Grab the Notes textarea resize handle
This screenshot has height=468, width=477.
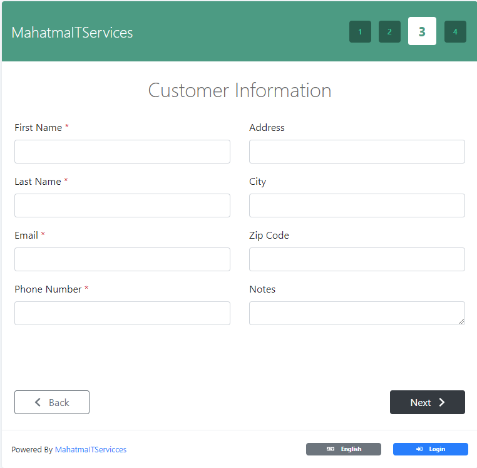click(x=461, y=321)
